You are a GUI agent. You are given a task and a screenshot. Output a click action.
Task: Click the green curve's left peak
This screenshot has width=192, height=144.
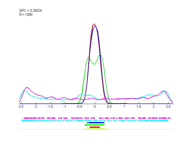pyautogui.click(x=88, y=57)
